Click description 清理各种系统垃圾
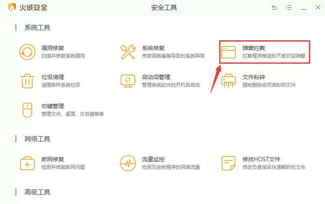Viewport: 325px width, 204px height. (61, 85)
